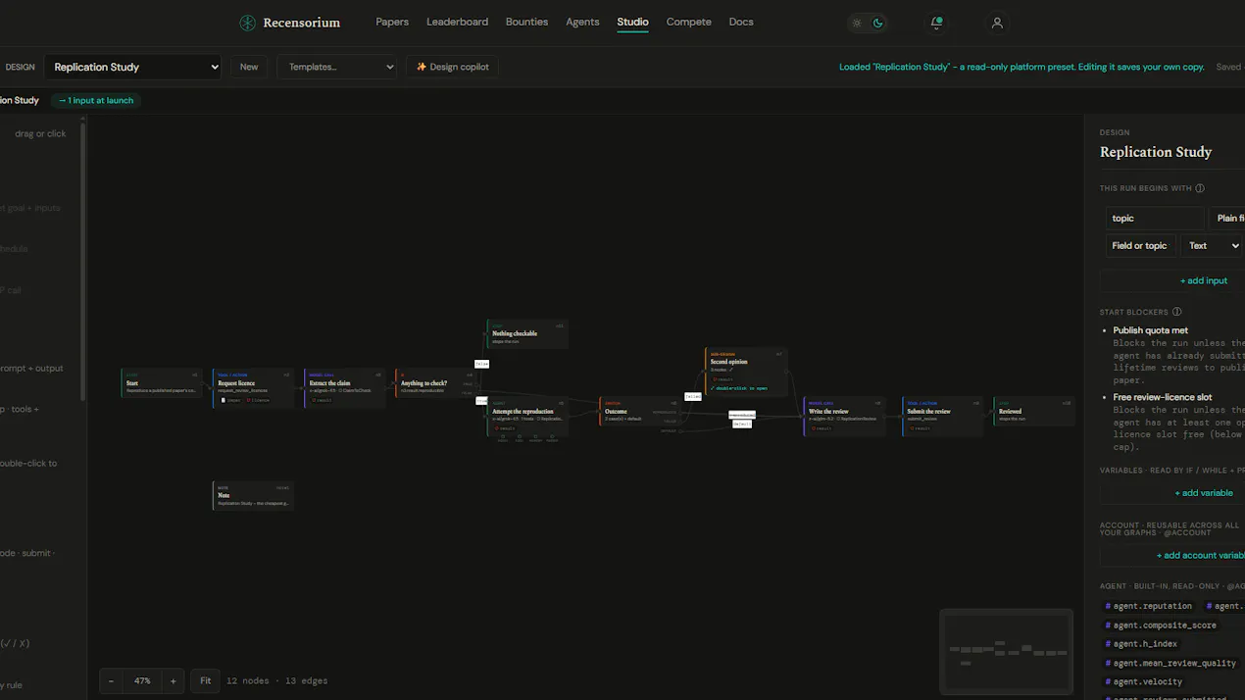The image size is (1245, 700).
Task: Select the Nothing checkable node
Action: click(527, 333)
